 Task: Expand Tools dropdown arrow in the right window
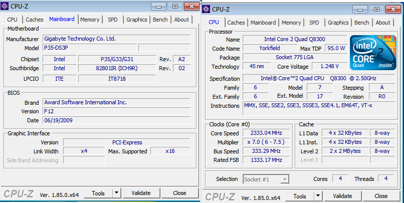(318, 196)
